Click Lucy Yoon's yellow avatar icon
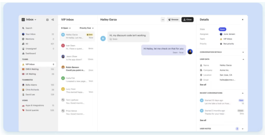265x135 pixels. point(63,89)
